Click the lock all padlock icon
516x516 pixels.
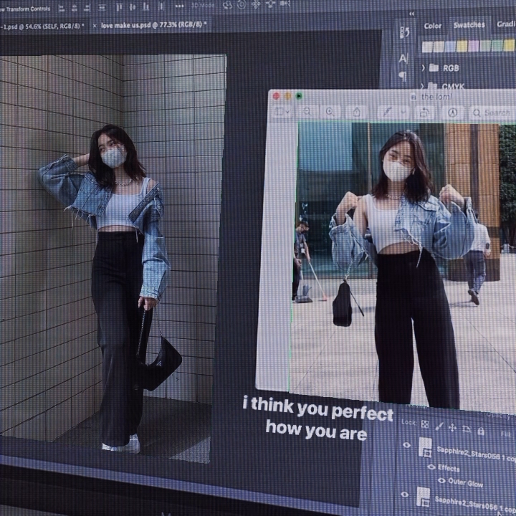[480, 431]
